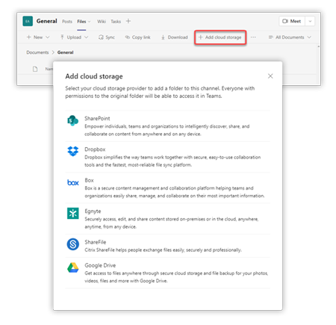Expand the All Documents view dropdown

tap(290, 37)
